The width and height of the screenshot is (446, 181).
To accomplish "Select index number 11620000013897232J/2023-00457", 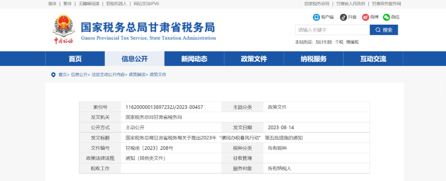I will click(x=164, y=107).
